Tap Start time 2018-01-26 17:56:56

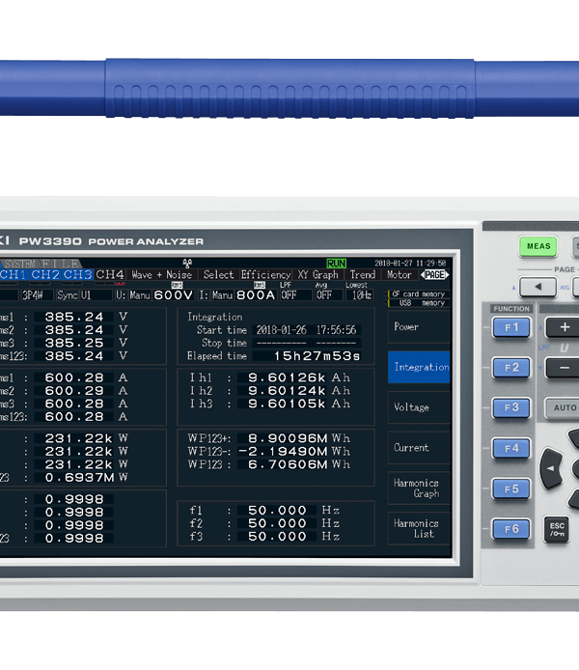tap(307, 330)
